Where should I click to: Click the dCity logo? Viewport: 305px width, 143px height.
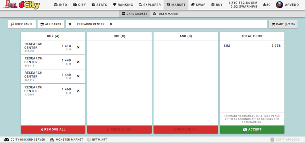tap(21, 5)
